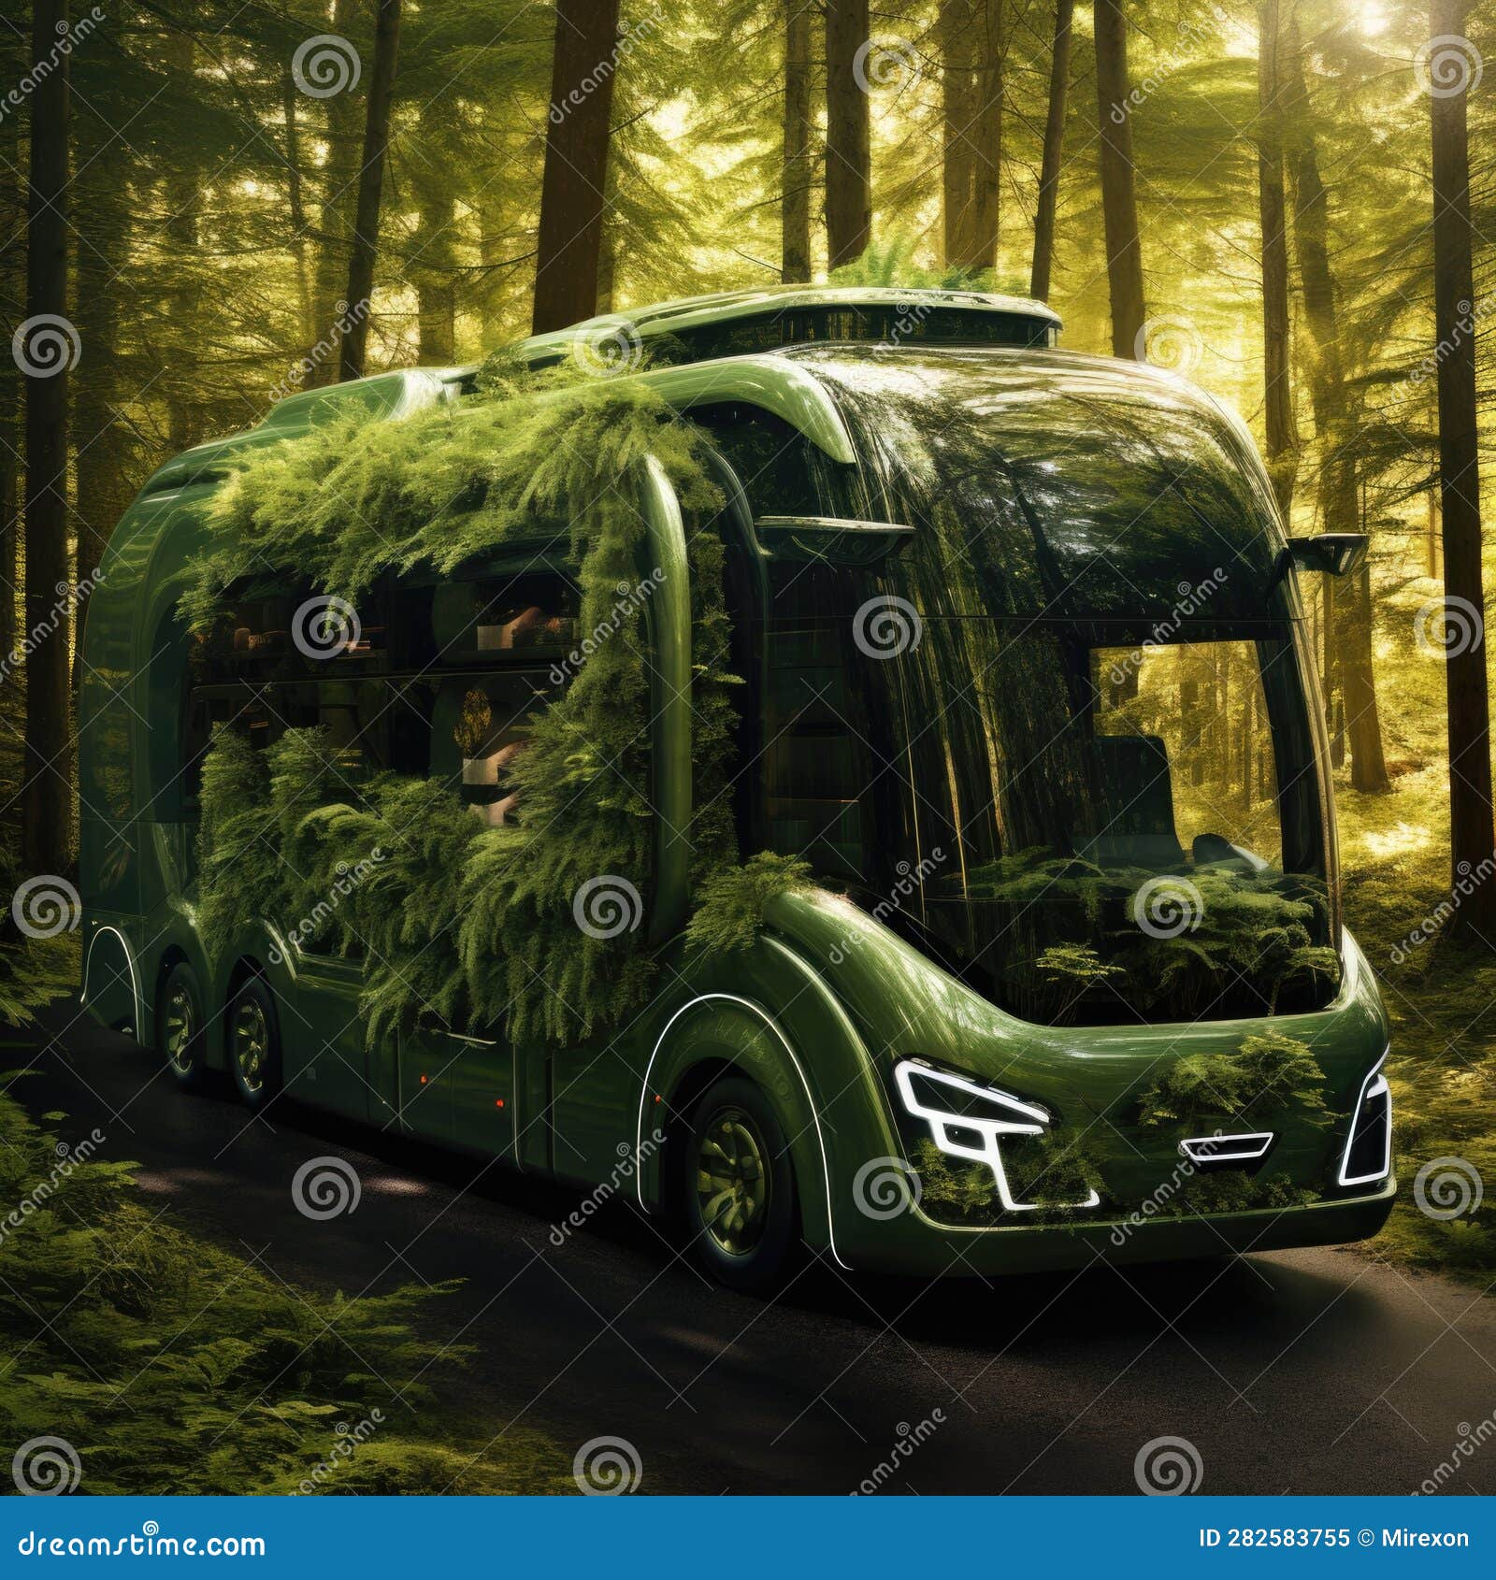Click the author name Mirexon

(x=1426, y=1538)
